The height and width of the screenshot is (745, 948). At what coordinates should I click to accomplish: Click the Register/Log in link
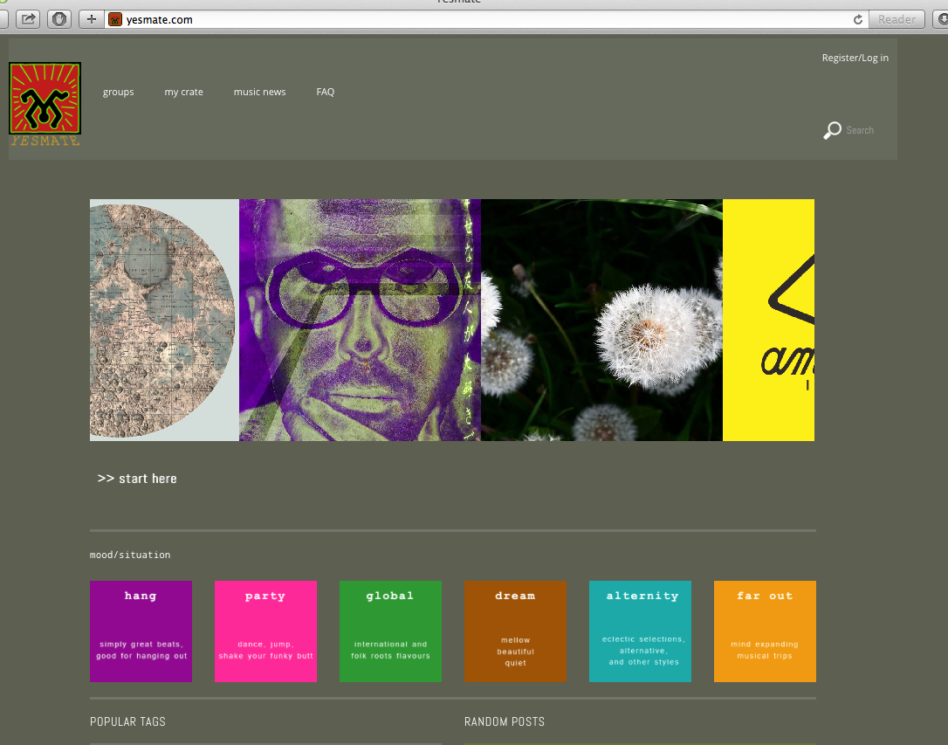855,58
